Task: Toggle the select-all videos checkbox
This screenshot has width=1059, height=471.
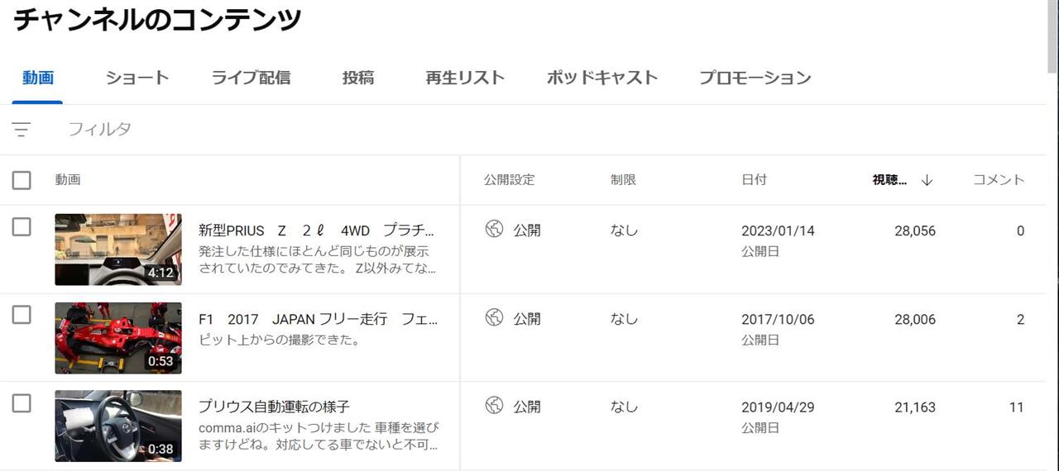Action: click(x=22, y=179)
